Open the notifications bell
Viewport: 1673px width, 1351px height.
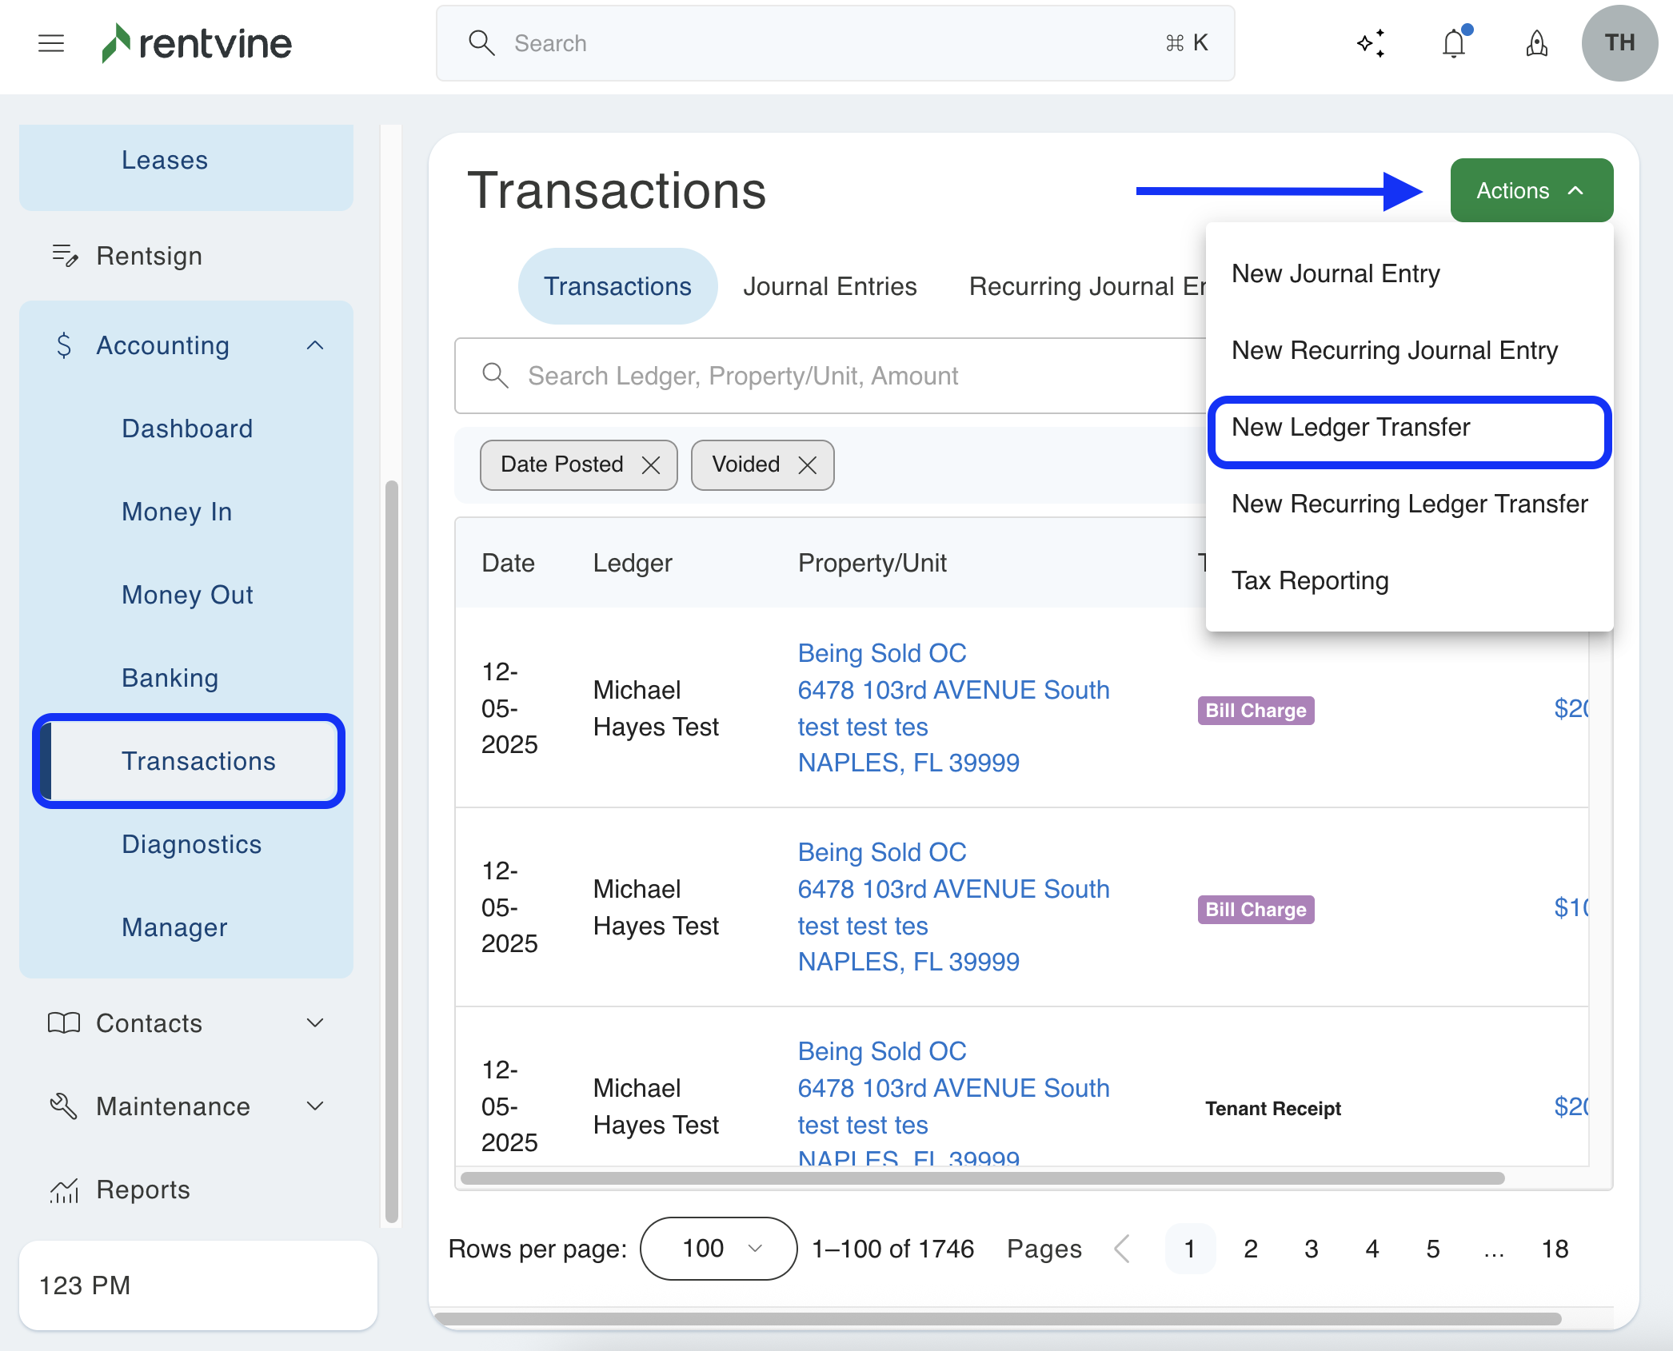tap(1454, 43)
